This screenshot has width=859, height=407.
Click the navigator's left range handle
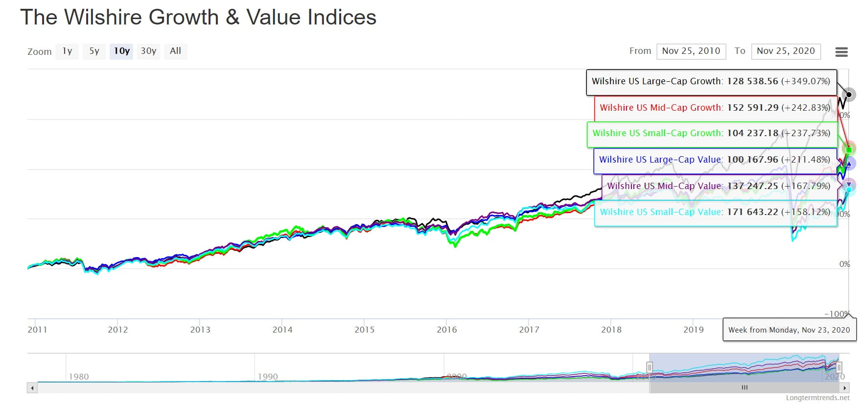pyautogui.click(x=650, y=367)
